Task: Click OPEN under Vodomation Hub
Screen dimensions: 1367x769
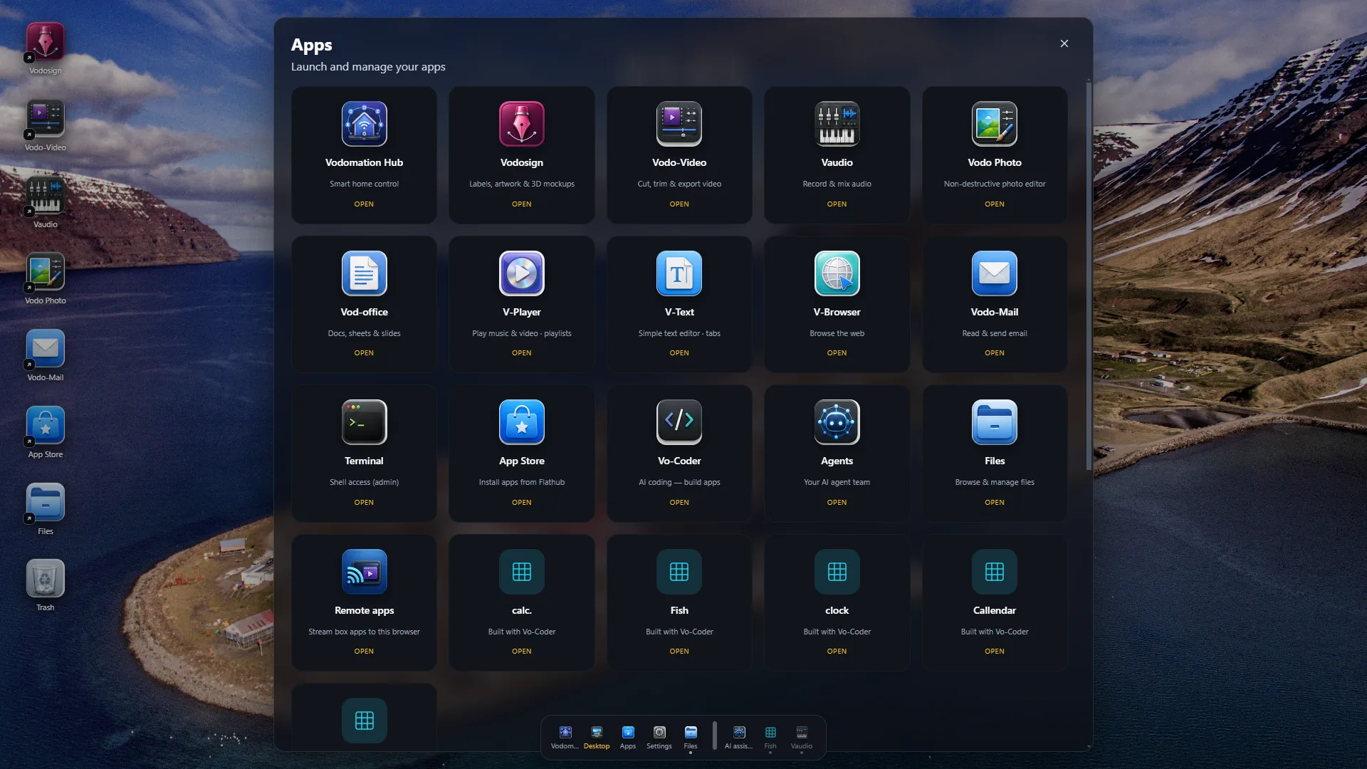Action: click(x=364, y=204)
